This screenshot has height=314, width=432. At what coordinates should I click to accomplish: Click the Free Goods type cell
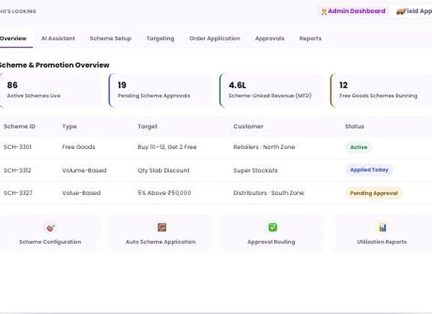[79, 147]
